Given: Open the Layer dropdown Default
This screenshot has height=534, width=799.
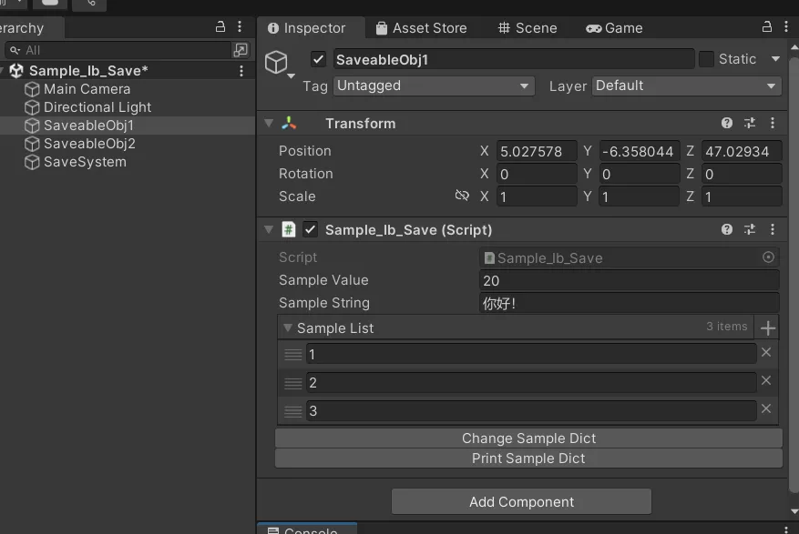Looking at the screenshot, I should point(686,86).
